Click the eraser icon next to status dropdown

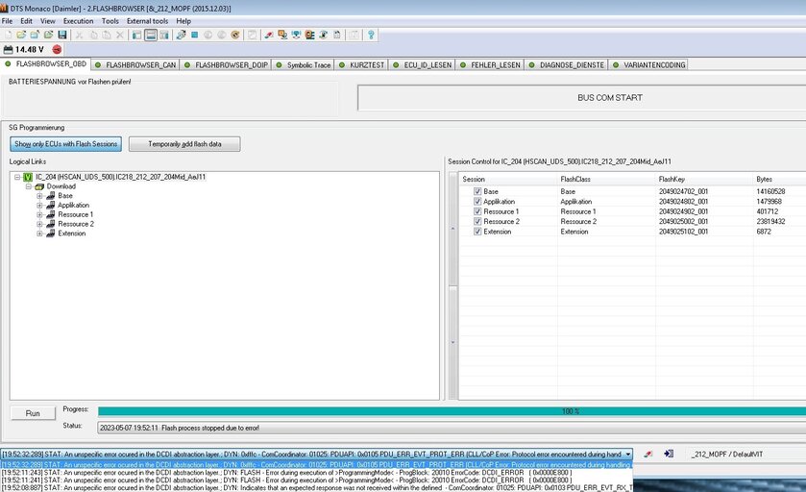648,454
